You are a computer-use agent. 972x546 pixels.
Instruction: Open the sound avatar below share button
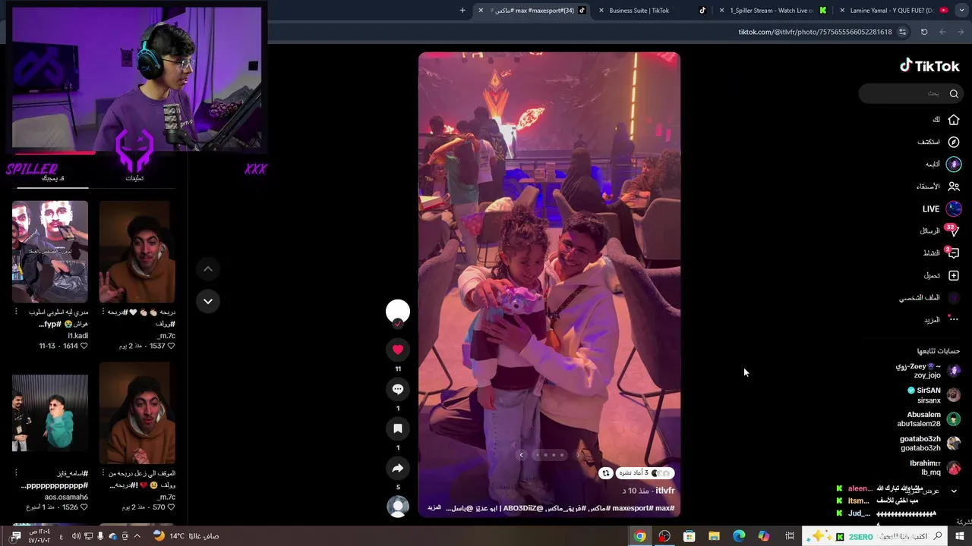coord(398,507)
